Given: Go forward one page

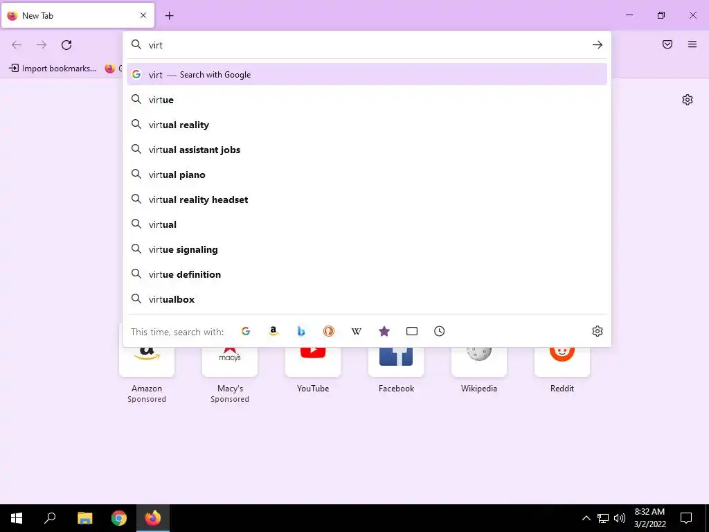Looking at the screenshot, I should click(x=42, y=45).
